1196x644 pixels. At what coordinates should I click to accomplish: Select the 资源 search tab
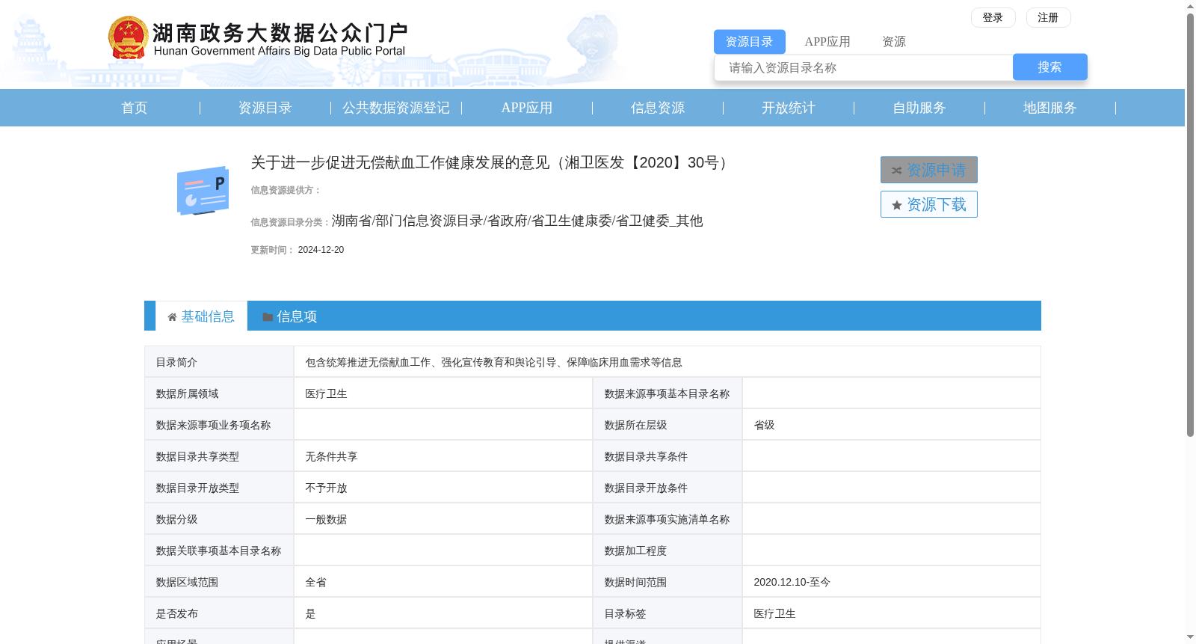894,42
